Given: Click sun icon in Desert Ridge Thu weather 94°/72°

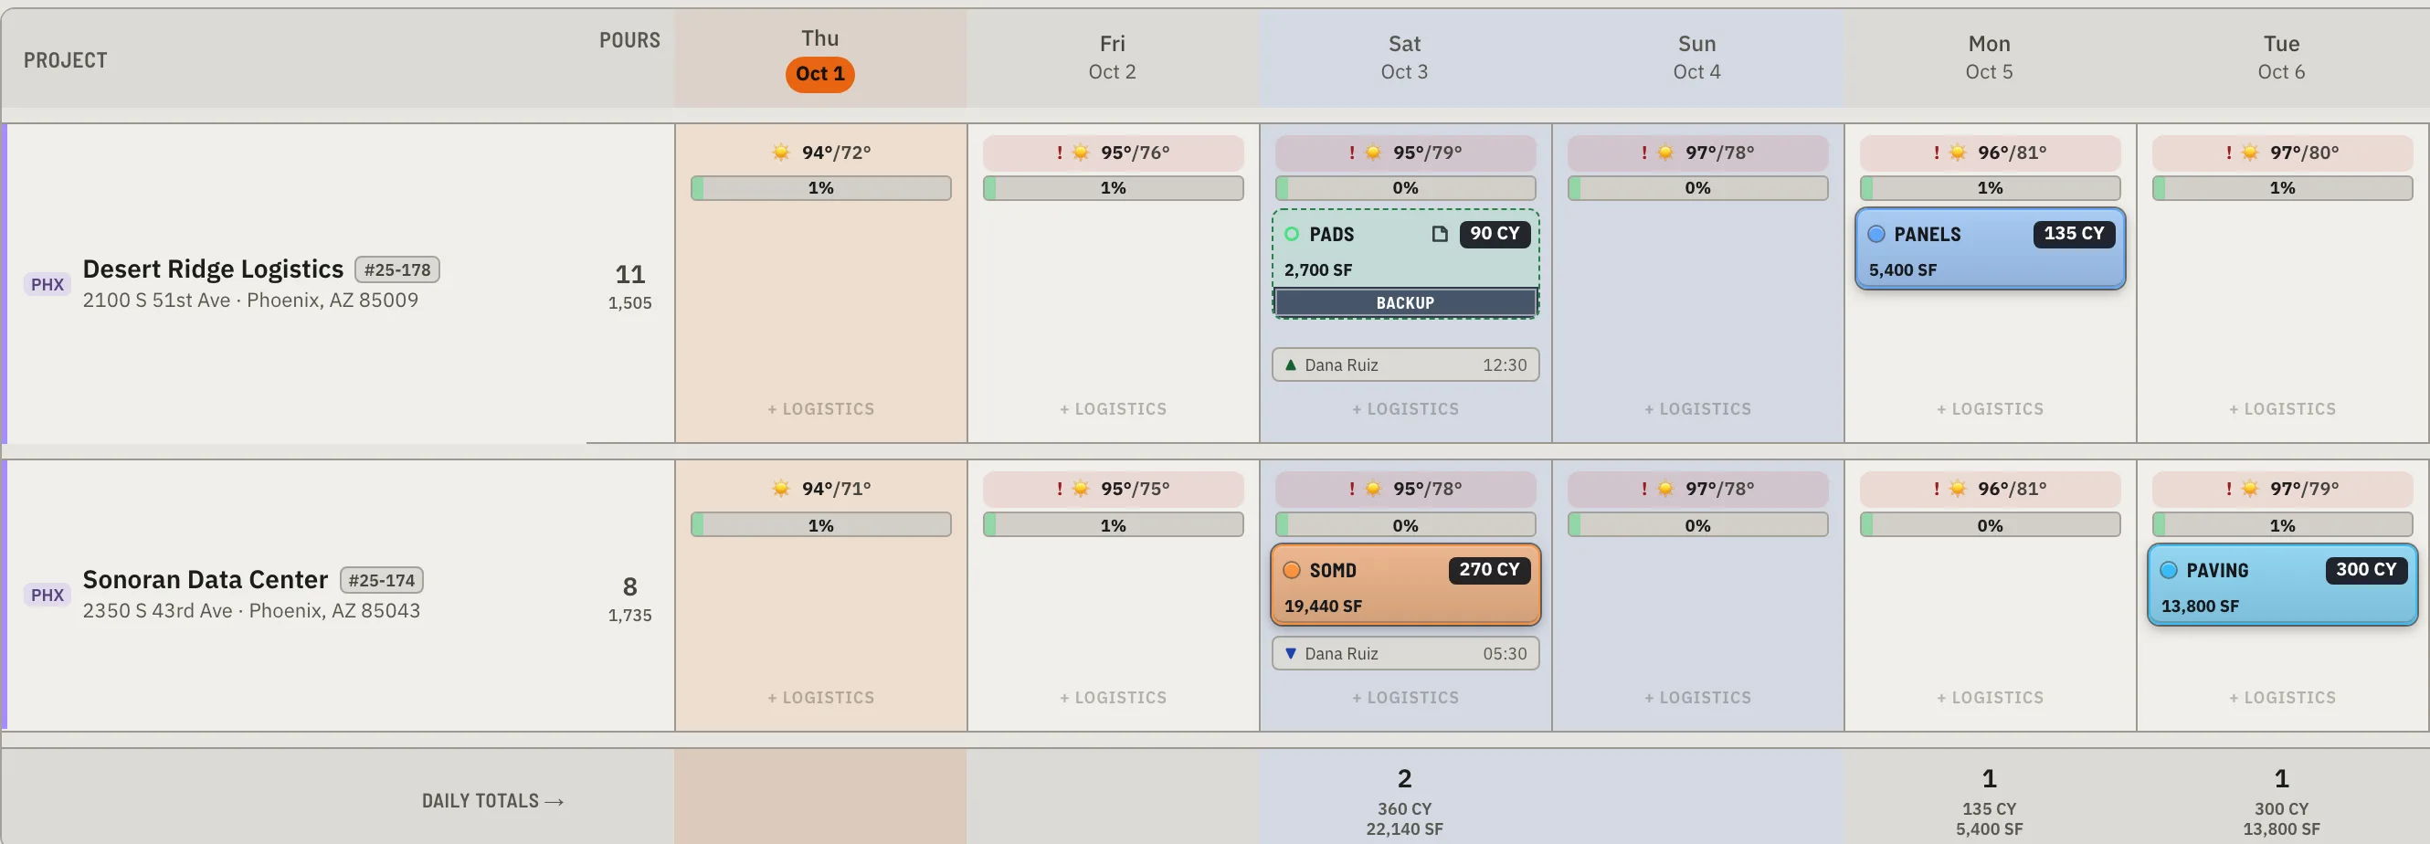Looking at the screenshot, I should point(780,152).
